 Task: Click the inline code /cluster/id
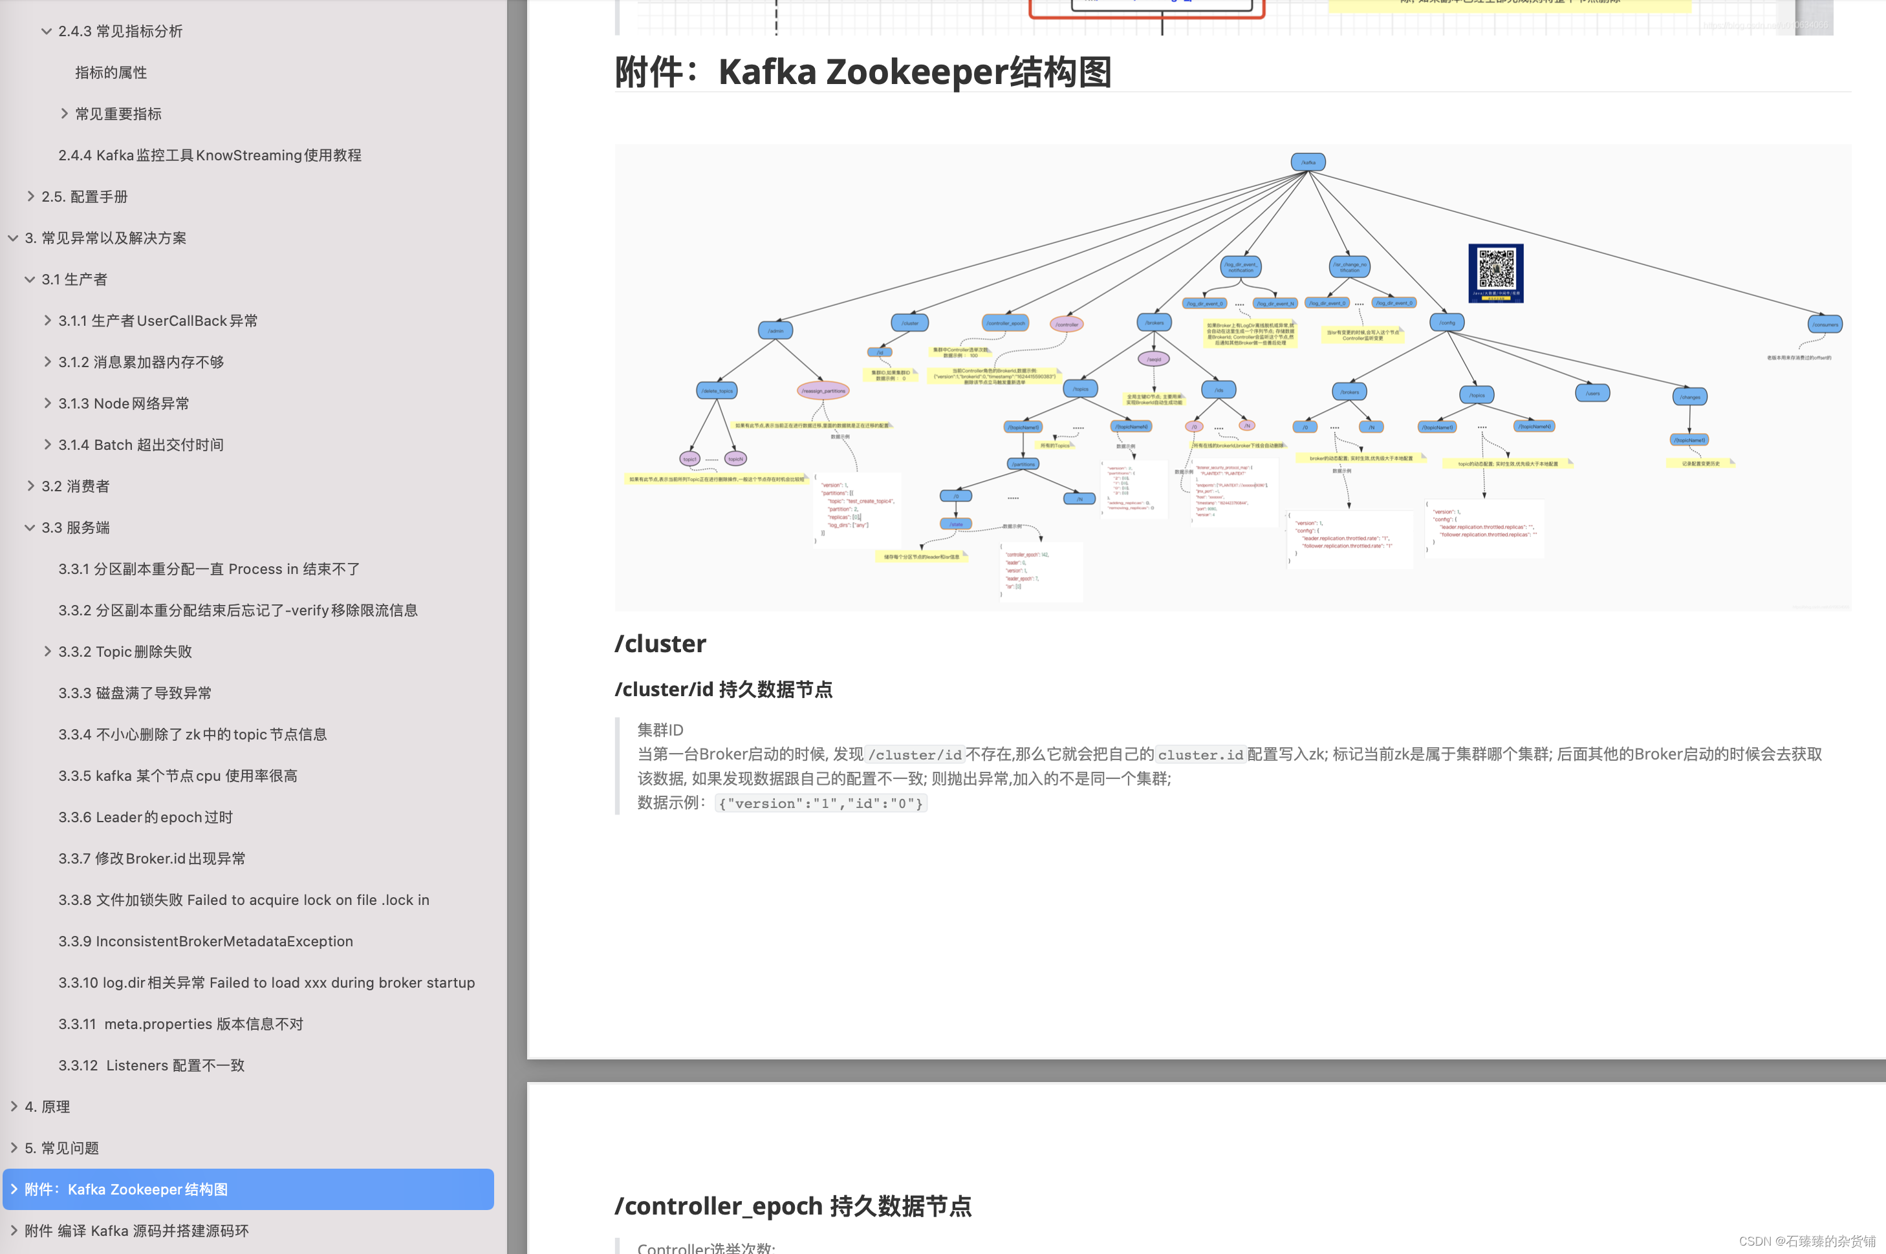pos(915,754)
